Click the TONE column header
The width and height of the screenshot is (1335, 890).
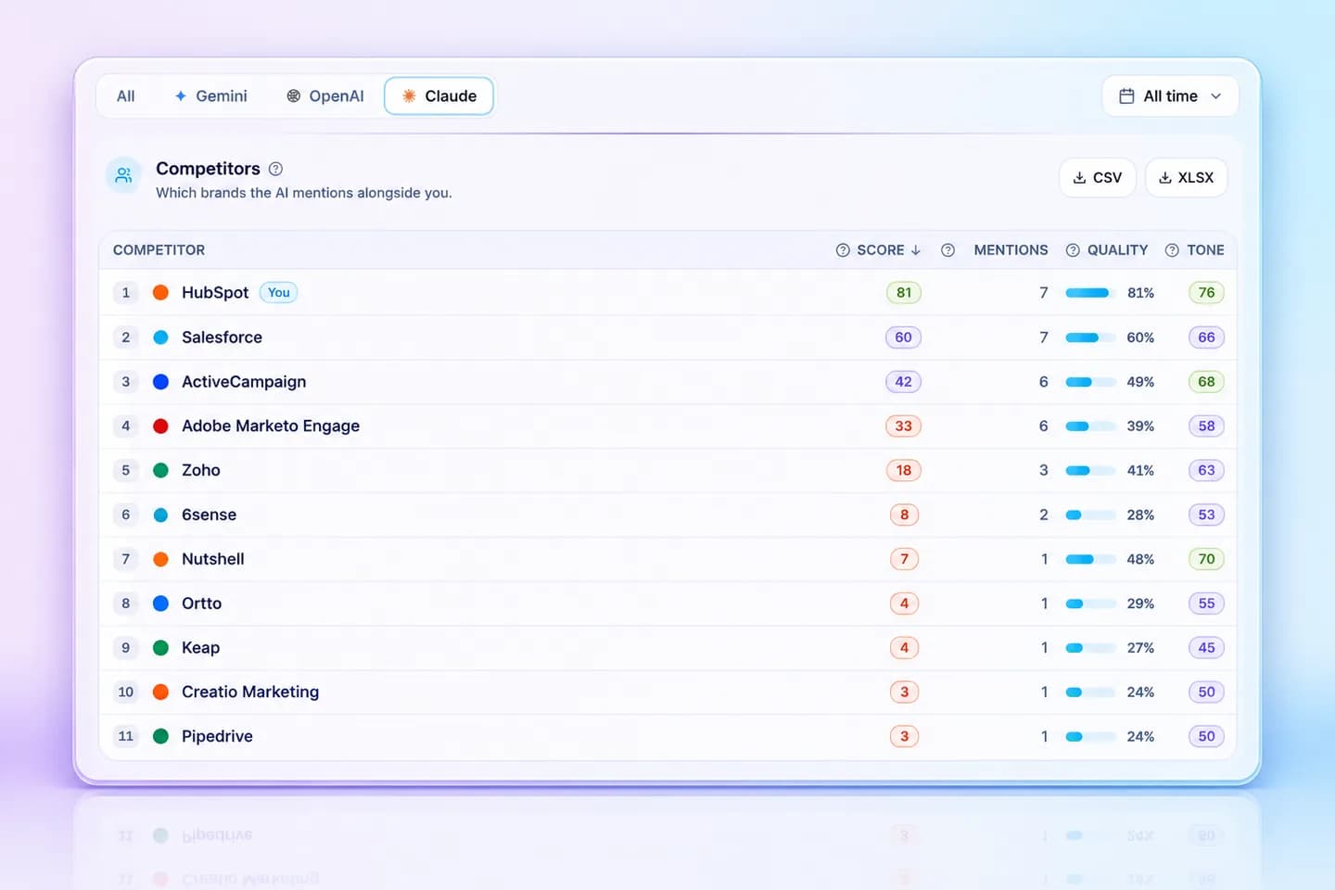pos(1205,250)
